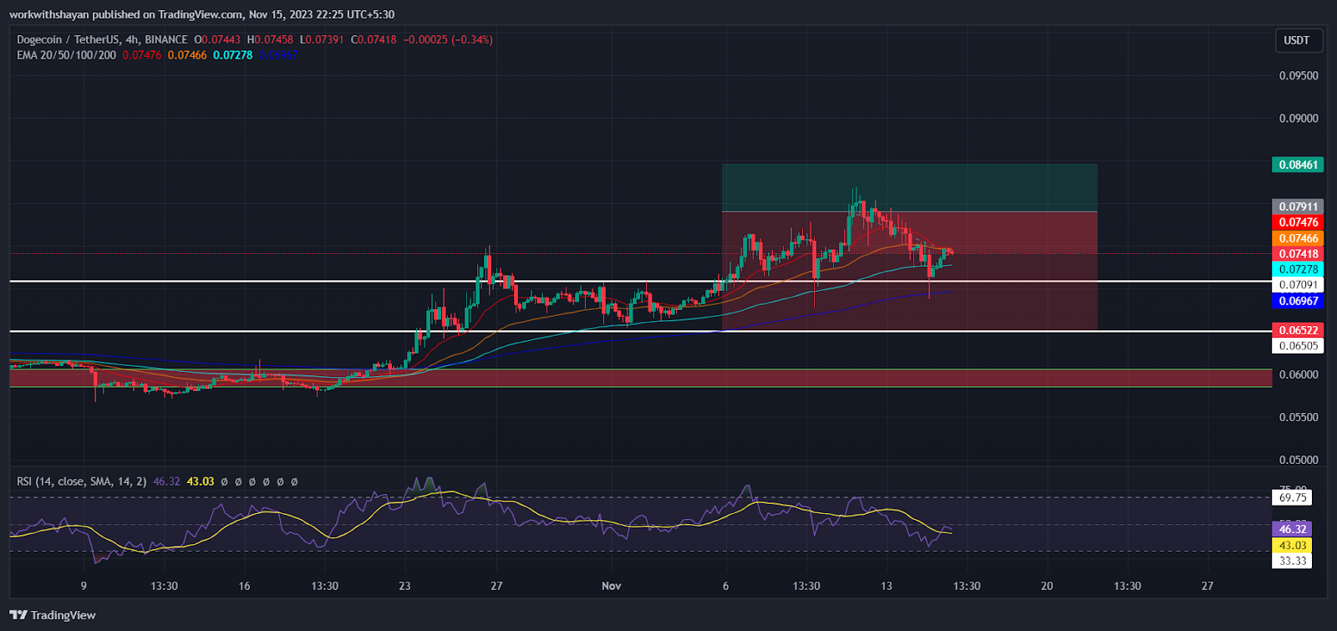Click the O0.07443 open price value

pos(217,39)
